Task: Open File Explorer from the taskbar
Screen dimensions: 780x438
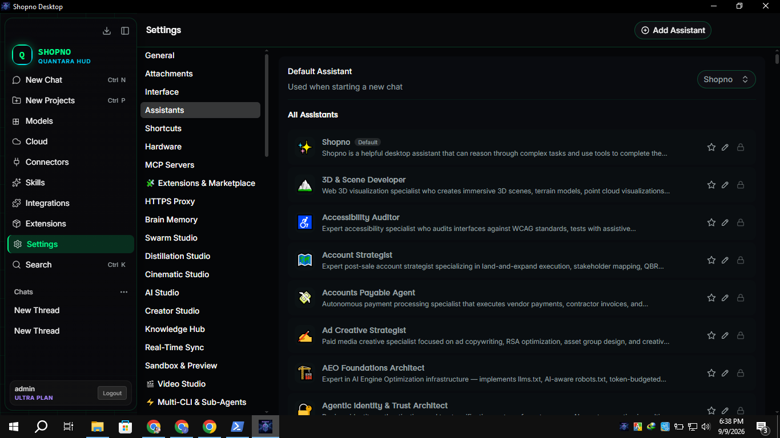Action: click(x=97, y=427)
